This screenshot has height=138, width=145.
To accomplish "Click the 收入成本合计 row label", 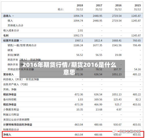I will [x=11, y=31].
